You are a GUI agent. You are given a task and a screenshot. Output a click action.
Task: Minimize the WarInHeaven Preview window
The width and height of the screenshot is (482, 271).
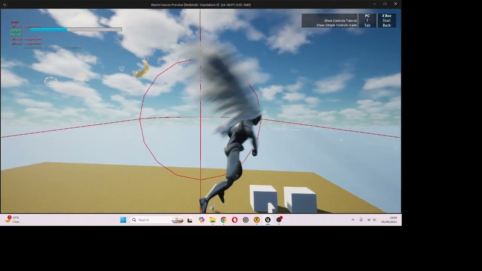click(x=374, y=4)
